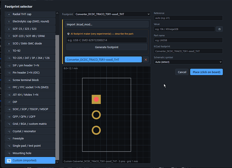Screen dimensions: 232x168
Task: Click scroll-down arrow of footprint list
Action: (57, 162)
